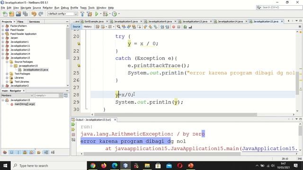
Task: Open the Tools menu
Action: pos(91,8)
